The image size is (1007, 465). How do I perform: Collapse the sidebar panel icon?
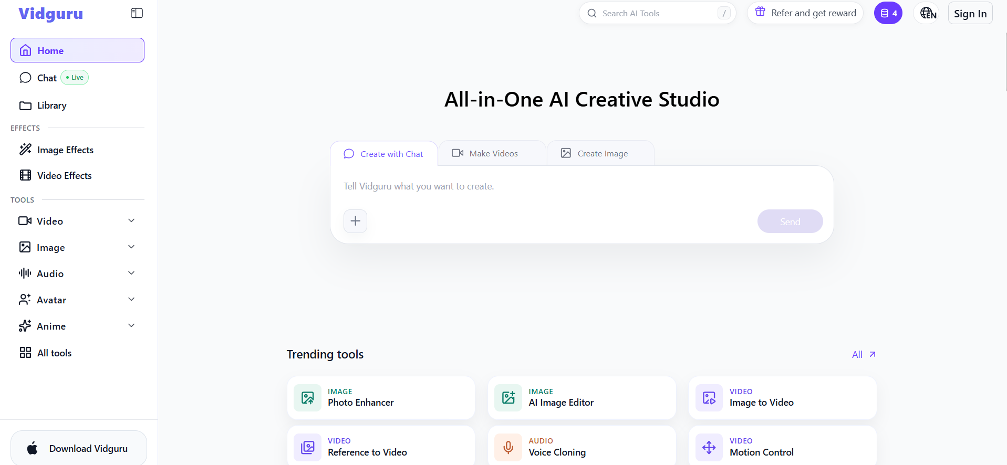[137, 13]
